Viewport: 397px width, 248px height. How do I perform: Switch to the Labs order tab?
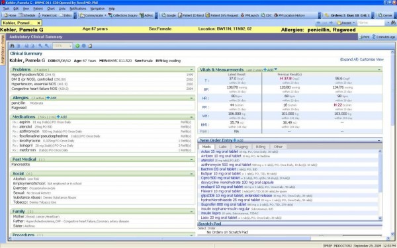tap(222, 147)
